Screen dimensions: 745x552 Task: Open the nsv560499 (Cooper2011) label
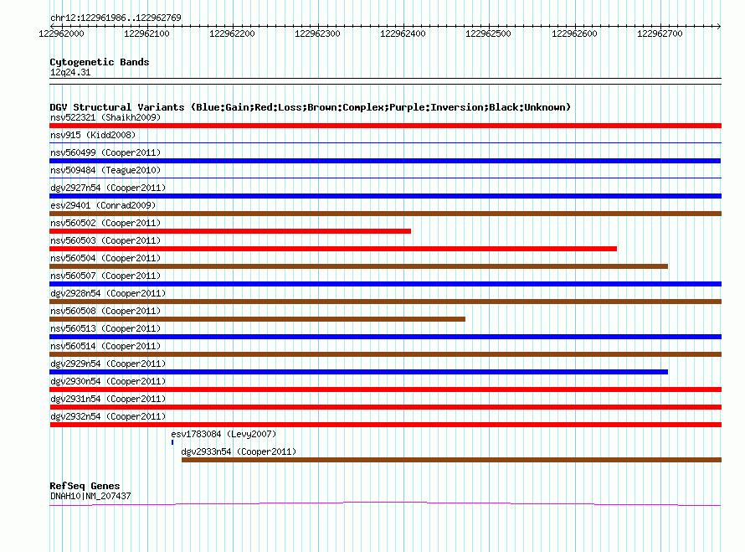click(105, 152)
